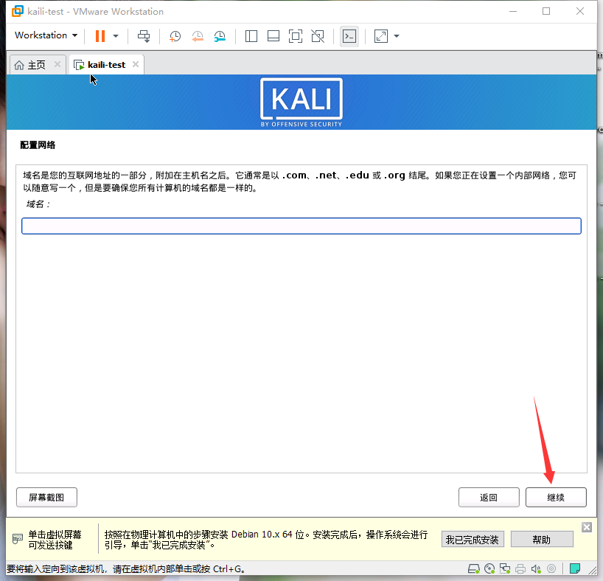
Task: Open the Snapshot Manager icon
Action: pyautogui.click(x=219, y=35)
